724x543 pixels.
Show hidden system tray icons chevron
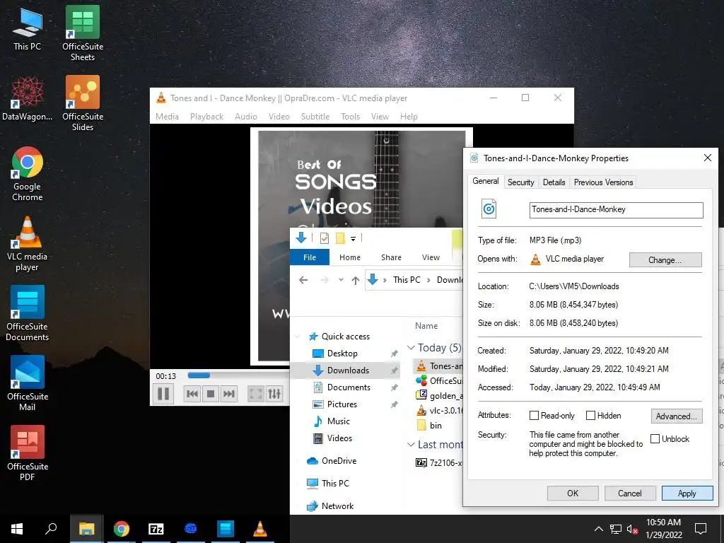[x=598, y=529]
